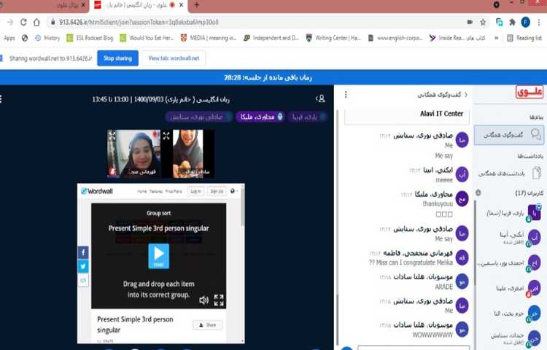The width and height of the screenshot is (547, 350).
Task: Close the active Alavi class tab
Action: pyautogui.click(x=182, y=5)
